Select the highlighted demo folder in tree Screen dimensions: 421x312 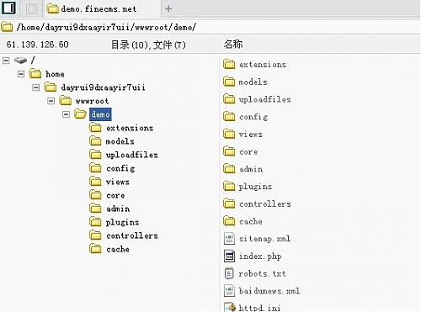(100, 114)
